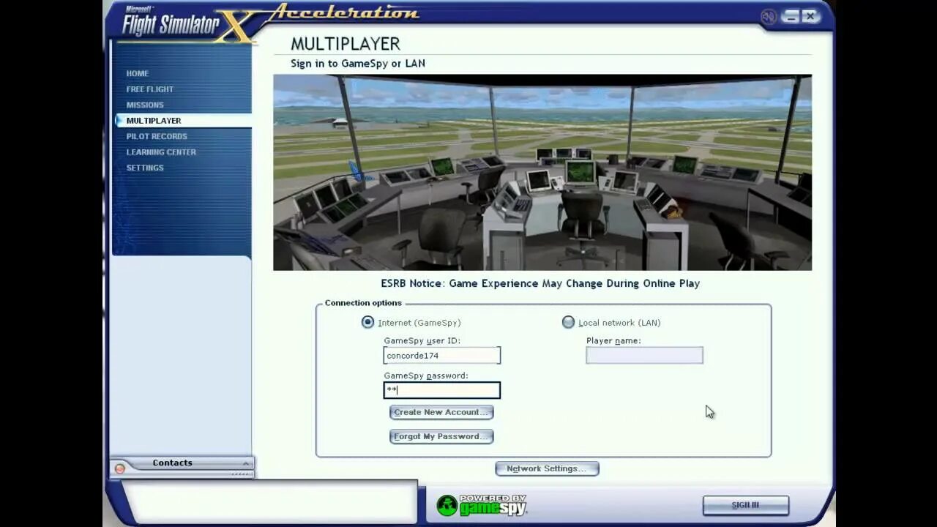Click the red status icon beside Contacts
The height and width of the screenshot is (527, 937).
(x=120, y=468)
